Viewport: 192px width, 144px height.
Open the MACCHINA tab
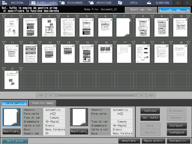pyautogui.click(x=14, y=3)
